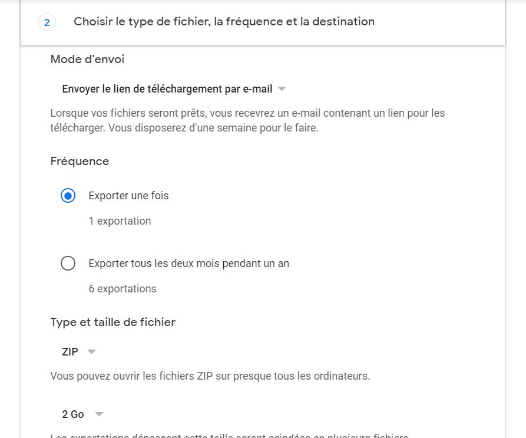The width and height of the screenshot is (526, 438).
Task: Click the e-mail download link description paragraph
Action: pyautogui.click(x=247, y=120)
